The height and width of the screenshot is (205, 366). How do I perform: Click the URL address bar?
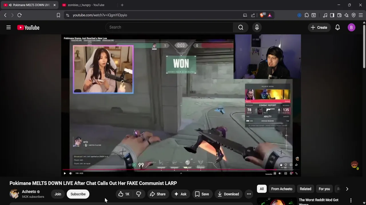pos(154,15)
